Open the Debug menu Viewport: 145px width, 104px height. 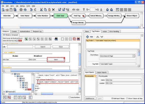coord(22,6)
